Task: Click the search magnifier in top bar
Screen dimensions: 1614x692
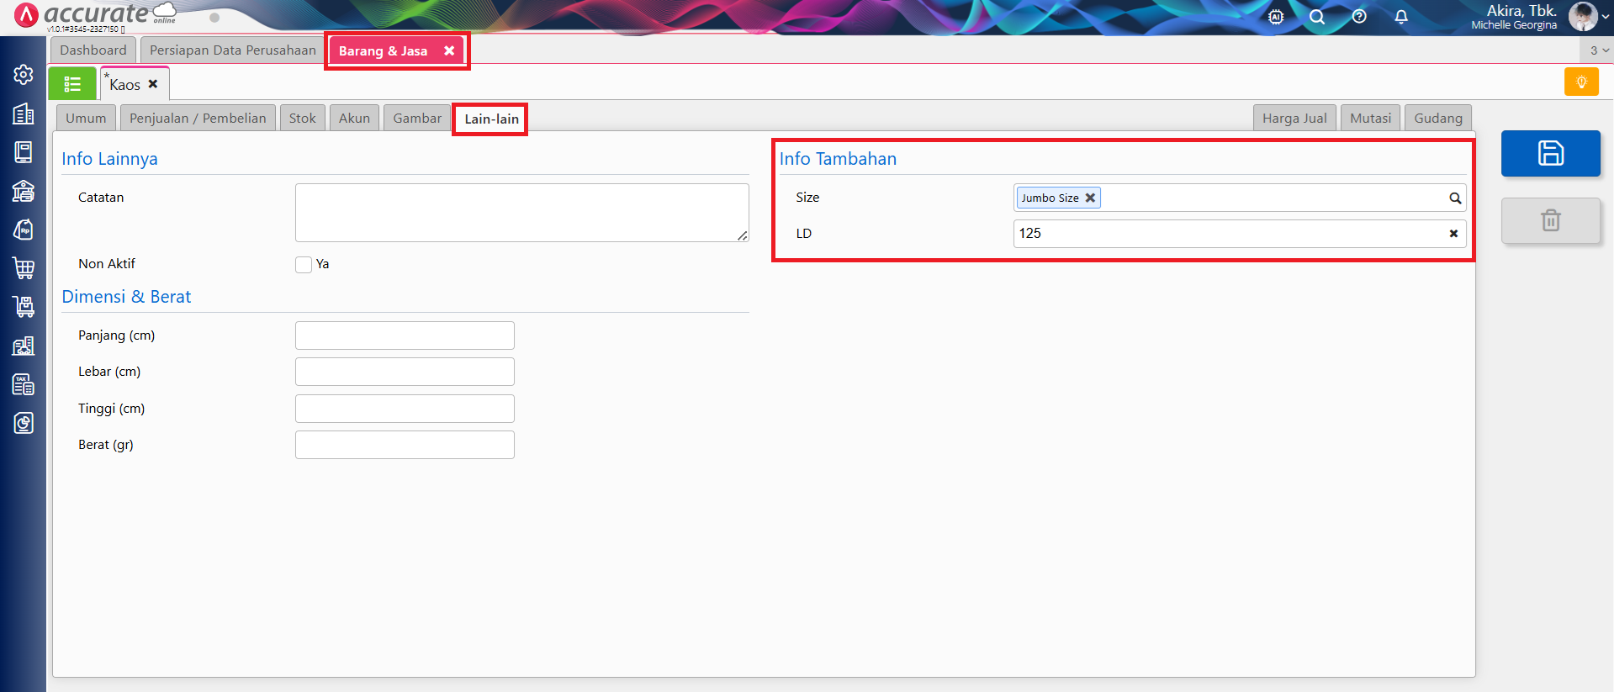Action: [x=1317, y=17]
